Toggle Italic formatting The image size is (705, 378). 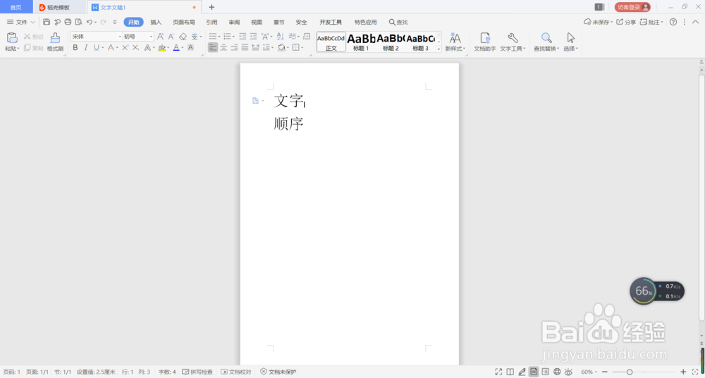[86, 47]
